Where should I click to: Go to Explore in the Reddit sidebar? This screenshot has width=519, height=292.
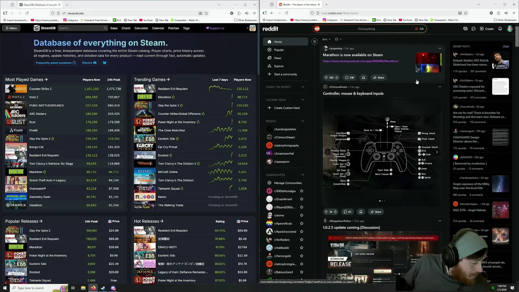point(285,66)
